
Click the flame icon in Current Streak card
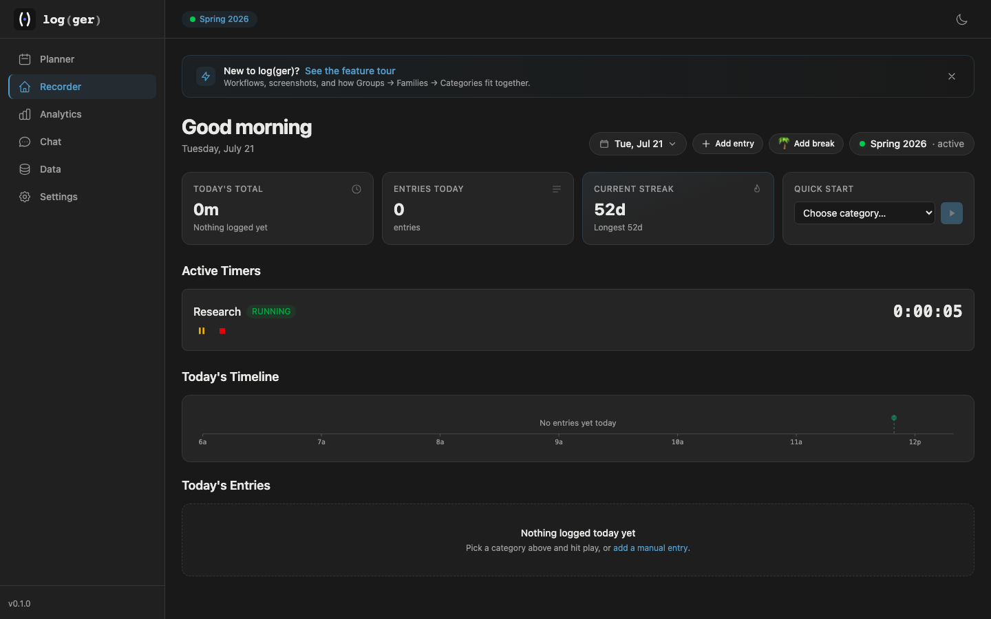(x=757, y=189)
